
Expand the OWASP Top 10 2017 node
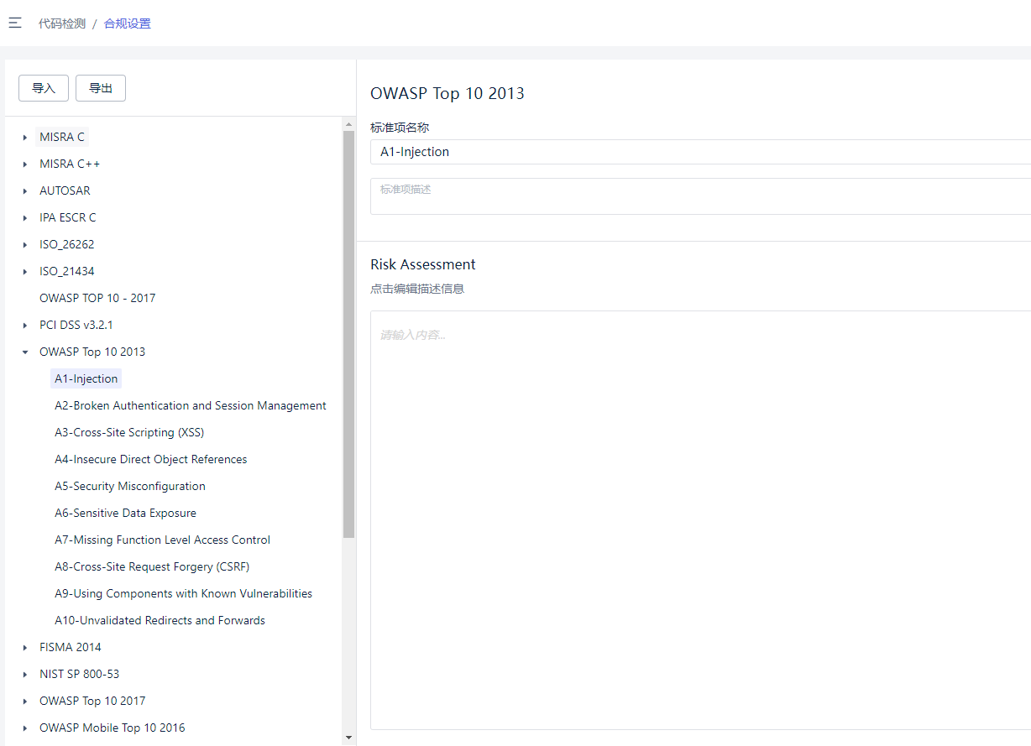pyautogui.click(x=25, y=702)
